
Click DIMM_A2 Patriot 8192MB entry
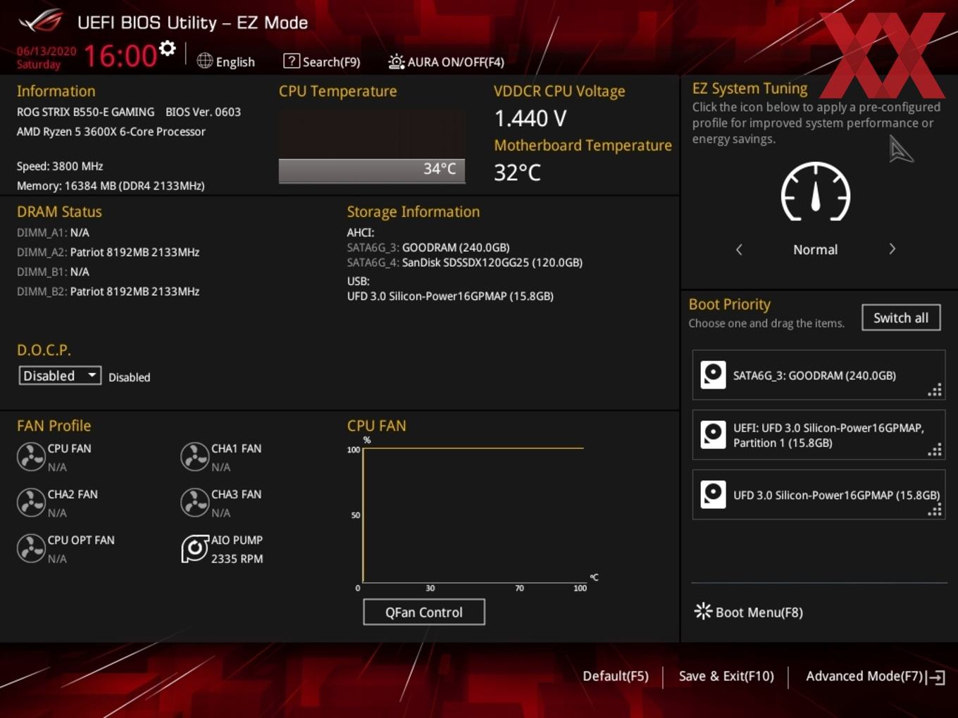coord(108,252)
